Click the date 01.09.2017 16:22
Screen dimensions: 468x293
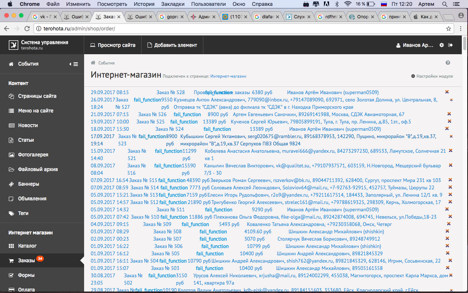point(110,246)
